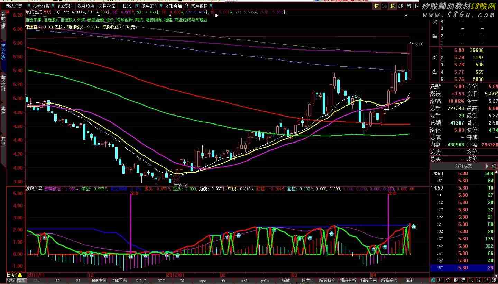Screen dimensions: 498x284
Task: Open the 超赢资金 indicator tab
Action: (x=389, y=281)
